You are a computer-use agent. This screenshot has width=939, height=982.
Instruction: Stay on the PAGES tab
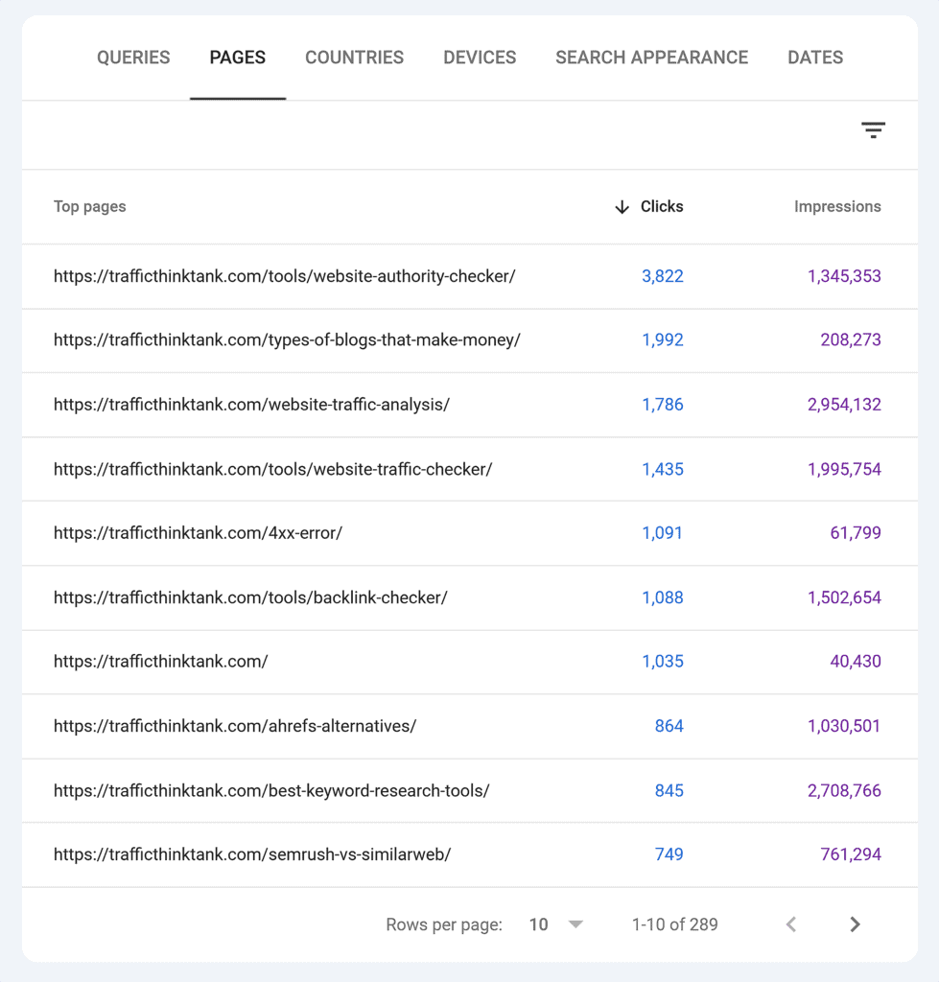(237, 58)
